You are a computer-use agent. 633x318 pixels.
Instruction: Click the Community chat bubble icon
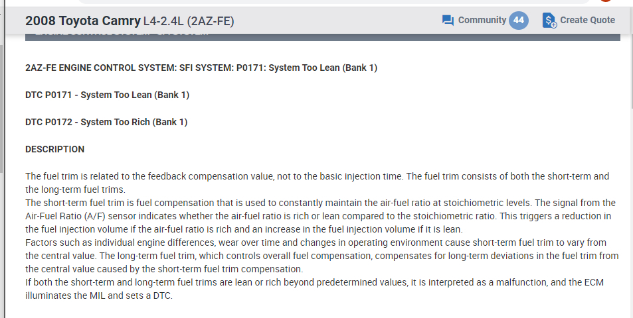pyautogui.click(x=448, y=21)
